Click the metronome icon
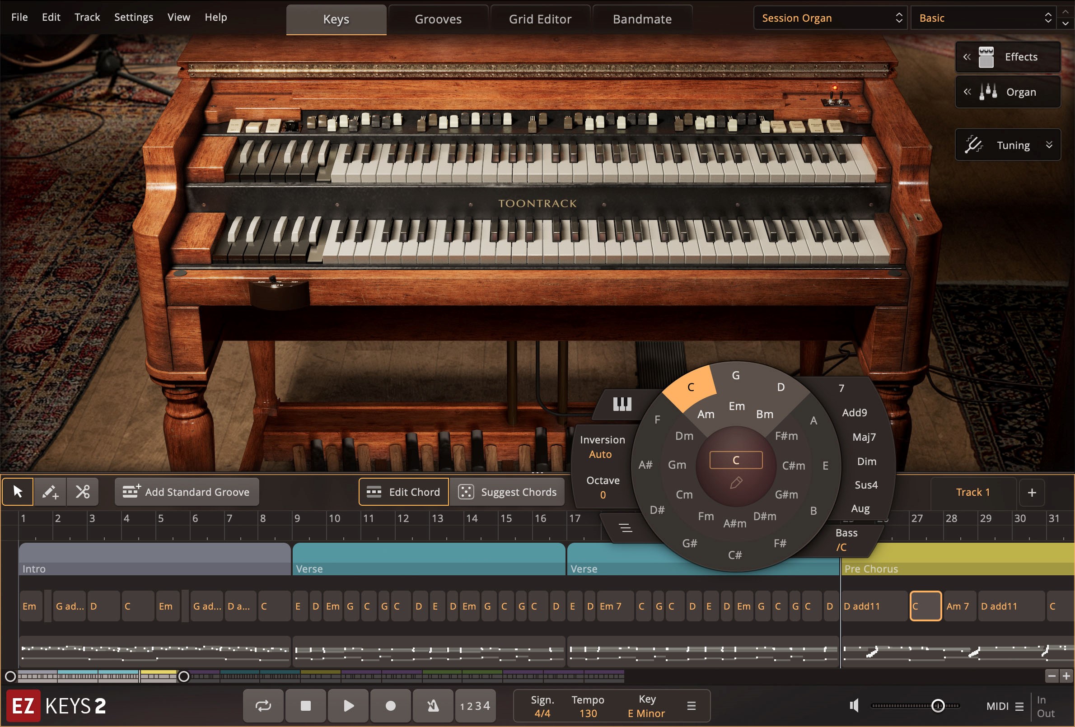This screenshot has height=727, width=1075. point(433,705)
